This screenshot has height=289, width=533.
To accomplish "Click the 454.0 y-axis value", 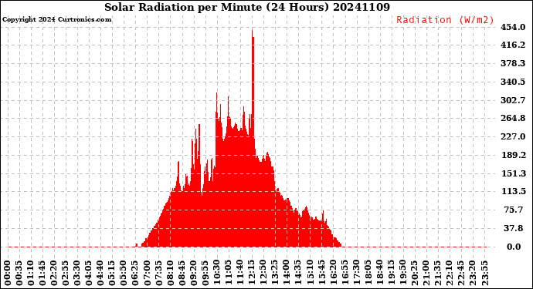I will pyautogui.click(x=513, y=27).
